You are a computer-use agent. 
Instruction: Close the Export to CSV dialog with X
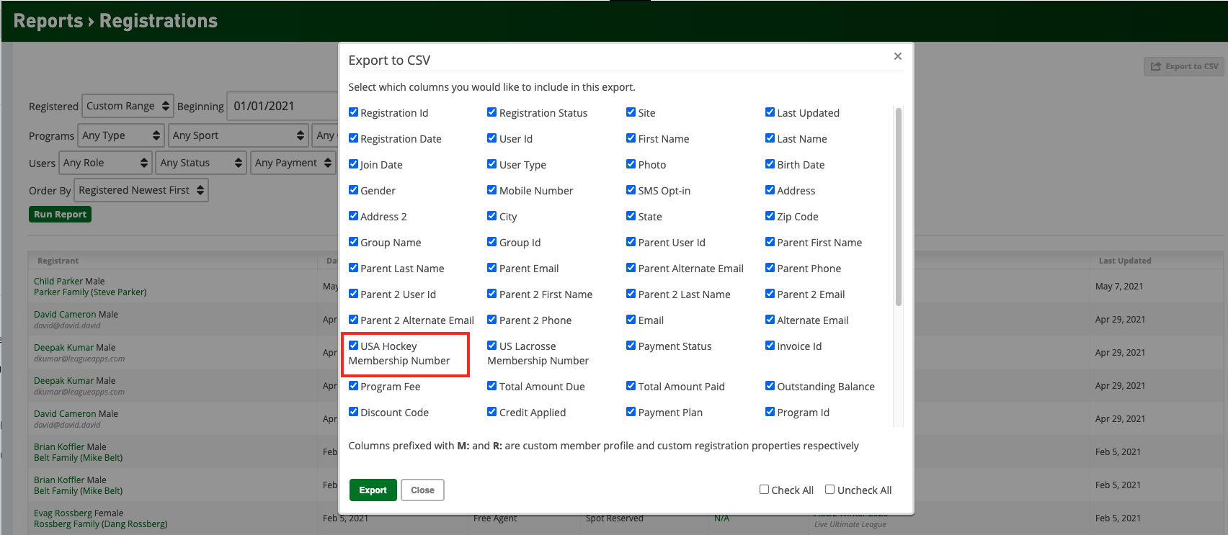tap(897, 56)
